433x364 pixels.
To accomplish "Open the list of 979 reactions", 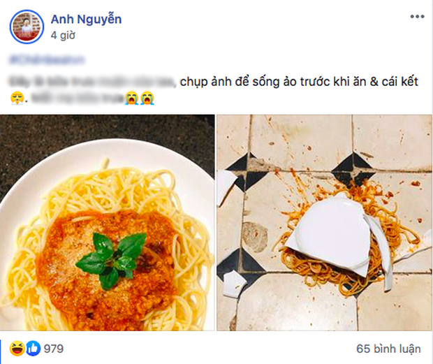I will 54,349.
